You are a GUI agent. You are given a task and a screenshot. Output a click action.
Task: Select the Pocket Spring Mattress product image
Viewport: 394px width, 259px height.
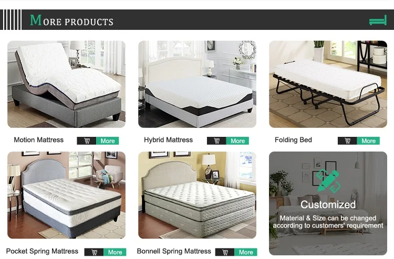point(66,195)
